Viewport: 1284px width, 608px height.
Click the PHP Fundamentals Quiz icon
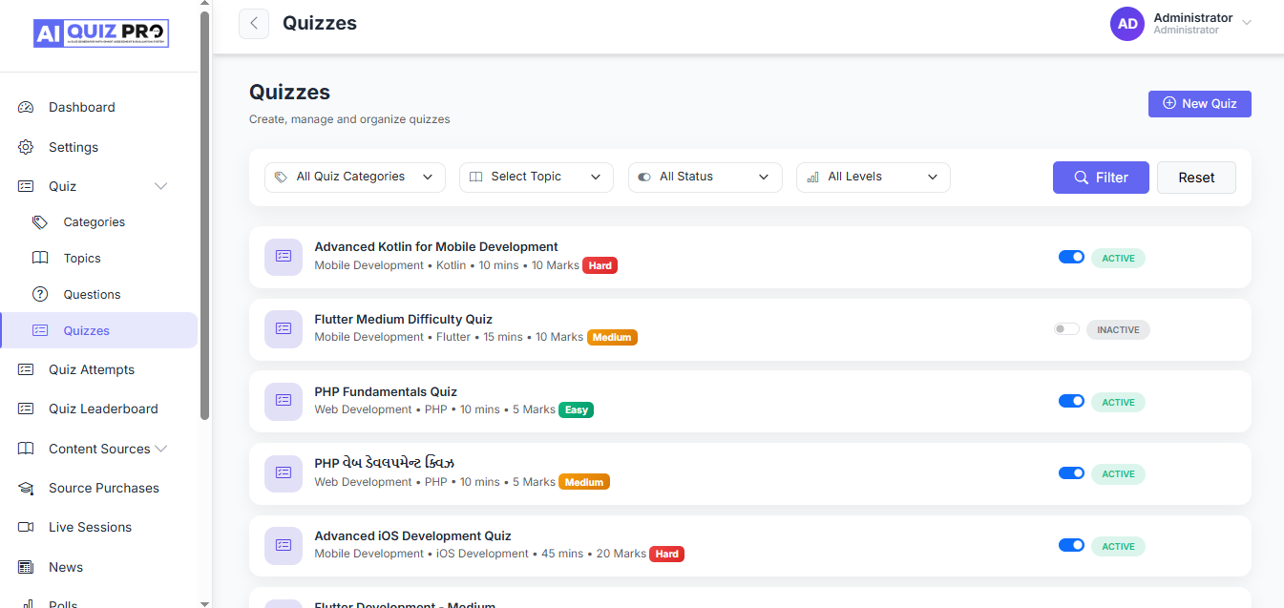(x=284, y=401)
